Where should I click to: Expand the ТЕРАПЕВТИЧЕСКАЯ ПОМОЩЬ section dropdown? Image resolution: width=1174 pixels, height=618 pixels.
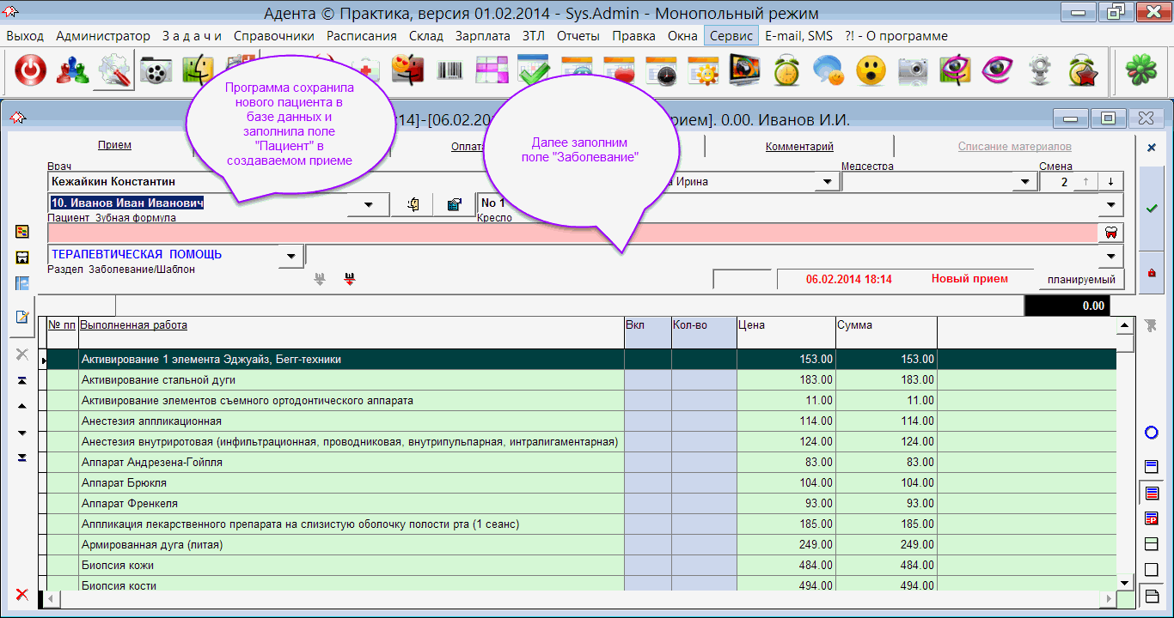tap(291, 256)
